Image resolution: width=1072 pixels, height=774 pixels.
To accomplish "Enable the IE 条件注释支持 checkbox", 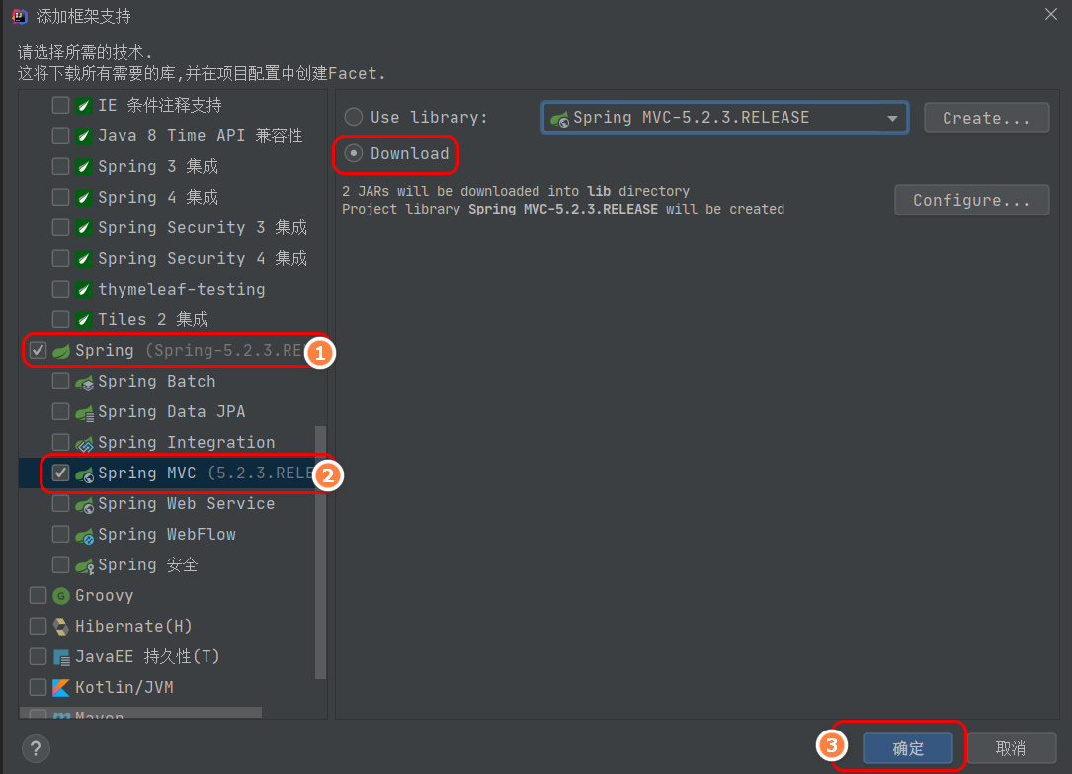I will 61,106.
